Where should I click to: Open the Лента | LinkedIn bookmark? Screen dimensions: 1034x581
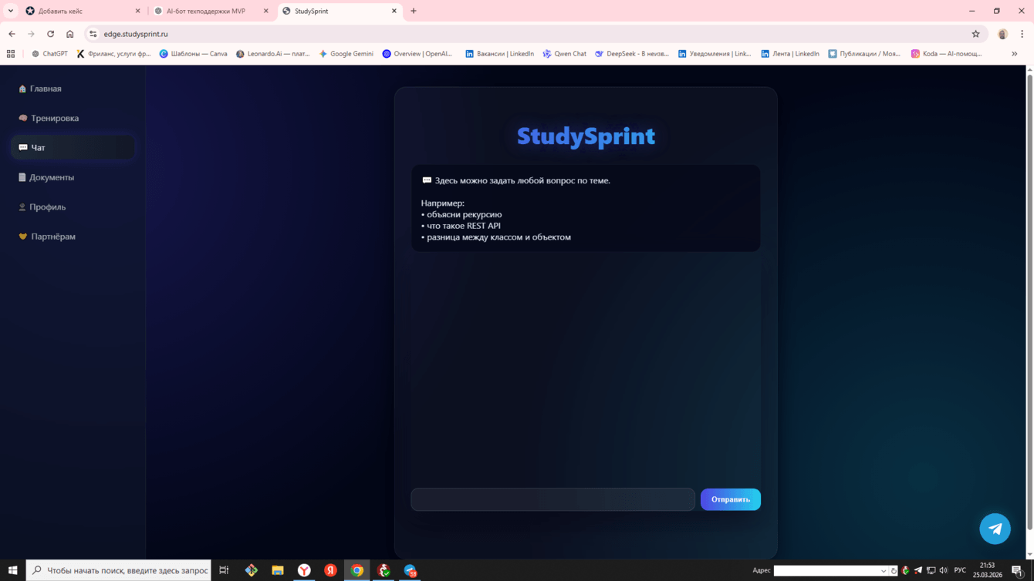(790, 54)
